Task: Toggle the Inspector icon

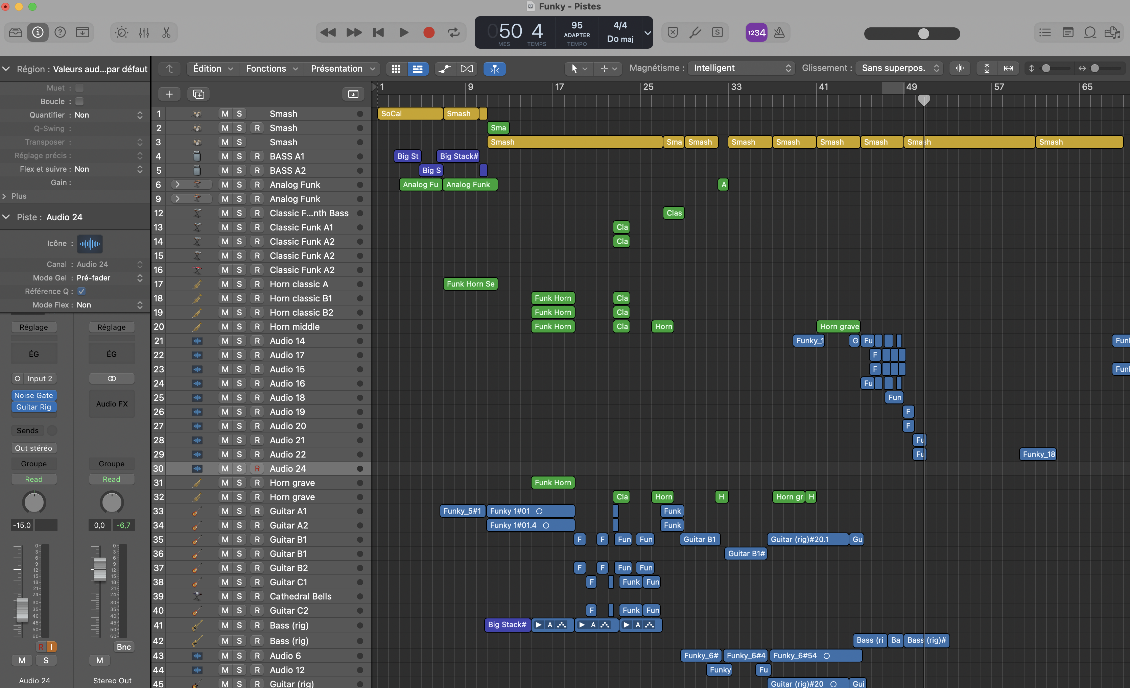Action: click(x=38, y=32)
